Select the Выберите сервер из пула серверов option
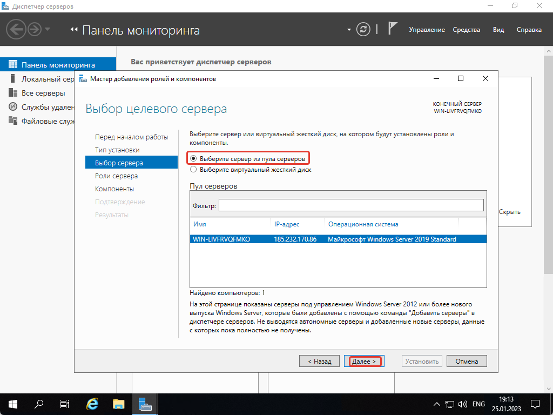This screenshot has width=553, height=415. 193,158
